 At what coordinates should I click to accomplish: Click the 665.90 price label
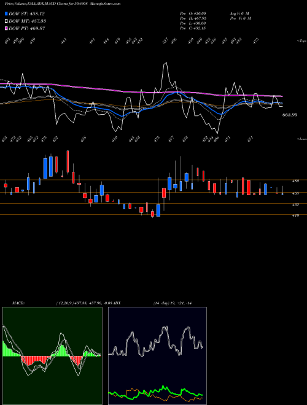point(290,115)
